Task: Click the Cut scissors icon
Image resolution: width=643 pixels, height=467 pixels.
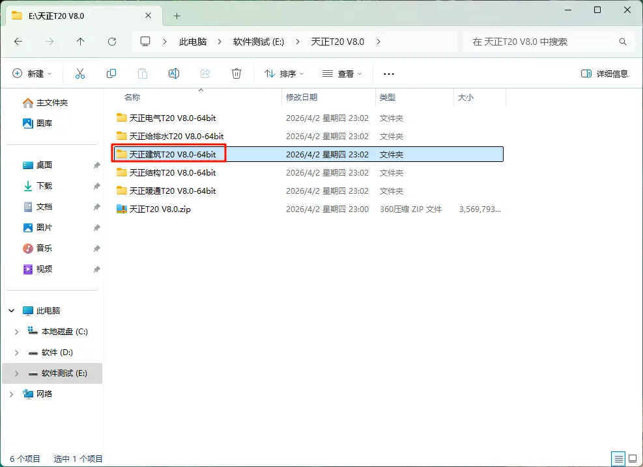Action: (80, 73)
